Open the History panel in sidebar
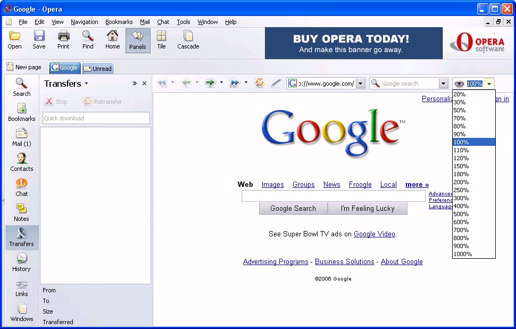This screenshot has height=329, width=516. pyautogui.click(x=22, y=262)
